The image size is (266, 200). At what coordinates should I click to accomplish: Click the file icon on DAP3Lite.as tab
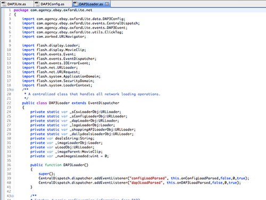click(x=4, y=4)
